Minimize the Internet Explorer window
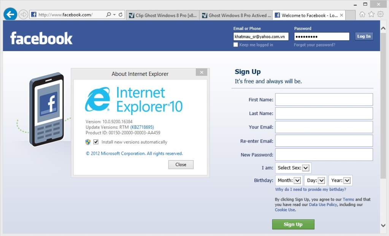The height and width of the screenshot is (236, 389). (x=355, y=5)
